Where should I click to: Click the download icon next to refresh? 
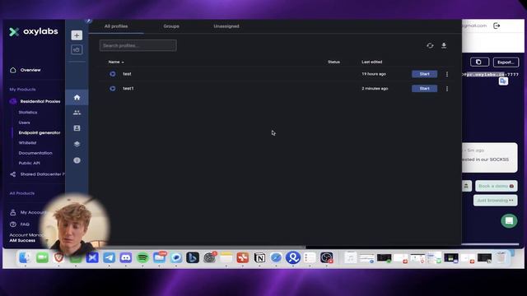click(444, 45)
